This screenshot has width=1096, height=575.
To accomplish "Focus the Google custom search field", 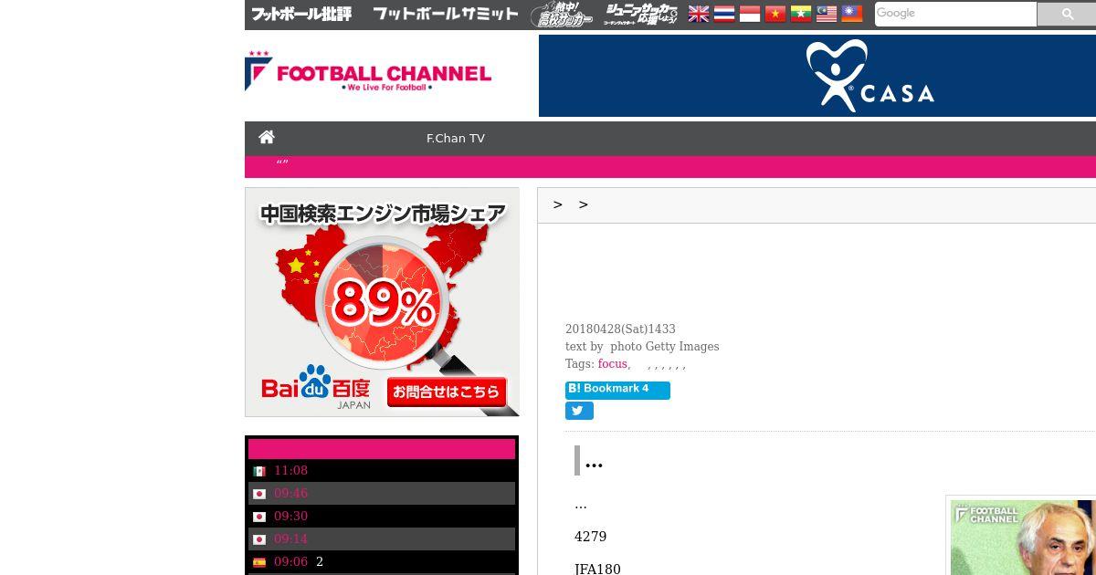I will coord(955,14).
